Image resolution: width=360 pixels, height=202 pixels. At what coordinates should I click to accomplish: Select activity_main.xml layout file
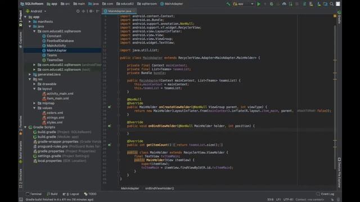(60, 94)
